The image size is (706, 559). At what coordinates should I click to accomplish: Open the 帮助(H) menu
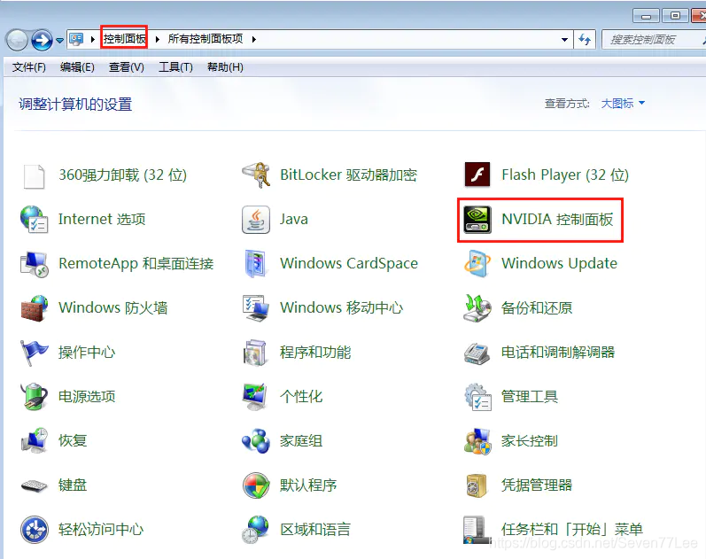click(225, 67)
